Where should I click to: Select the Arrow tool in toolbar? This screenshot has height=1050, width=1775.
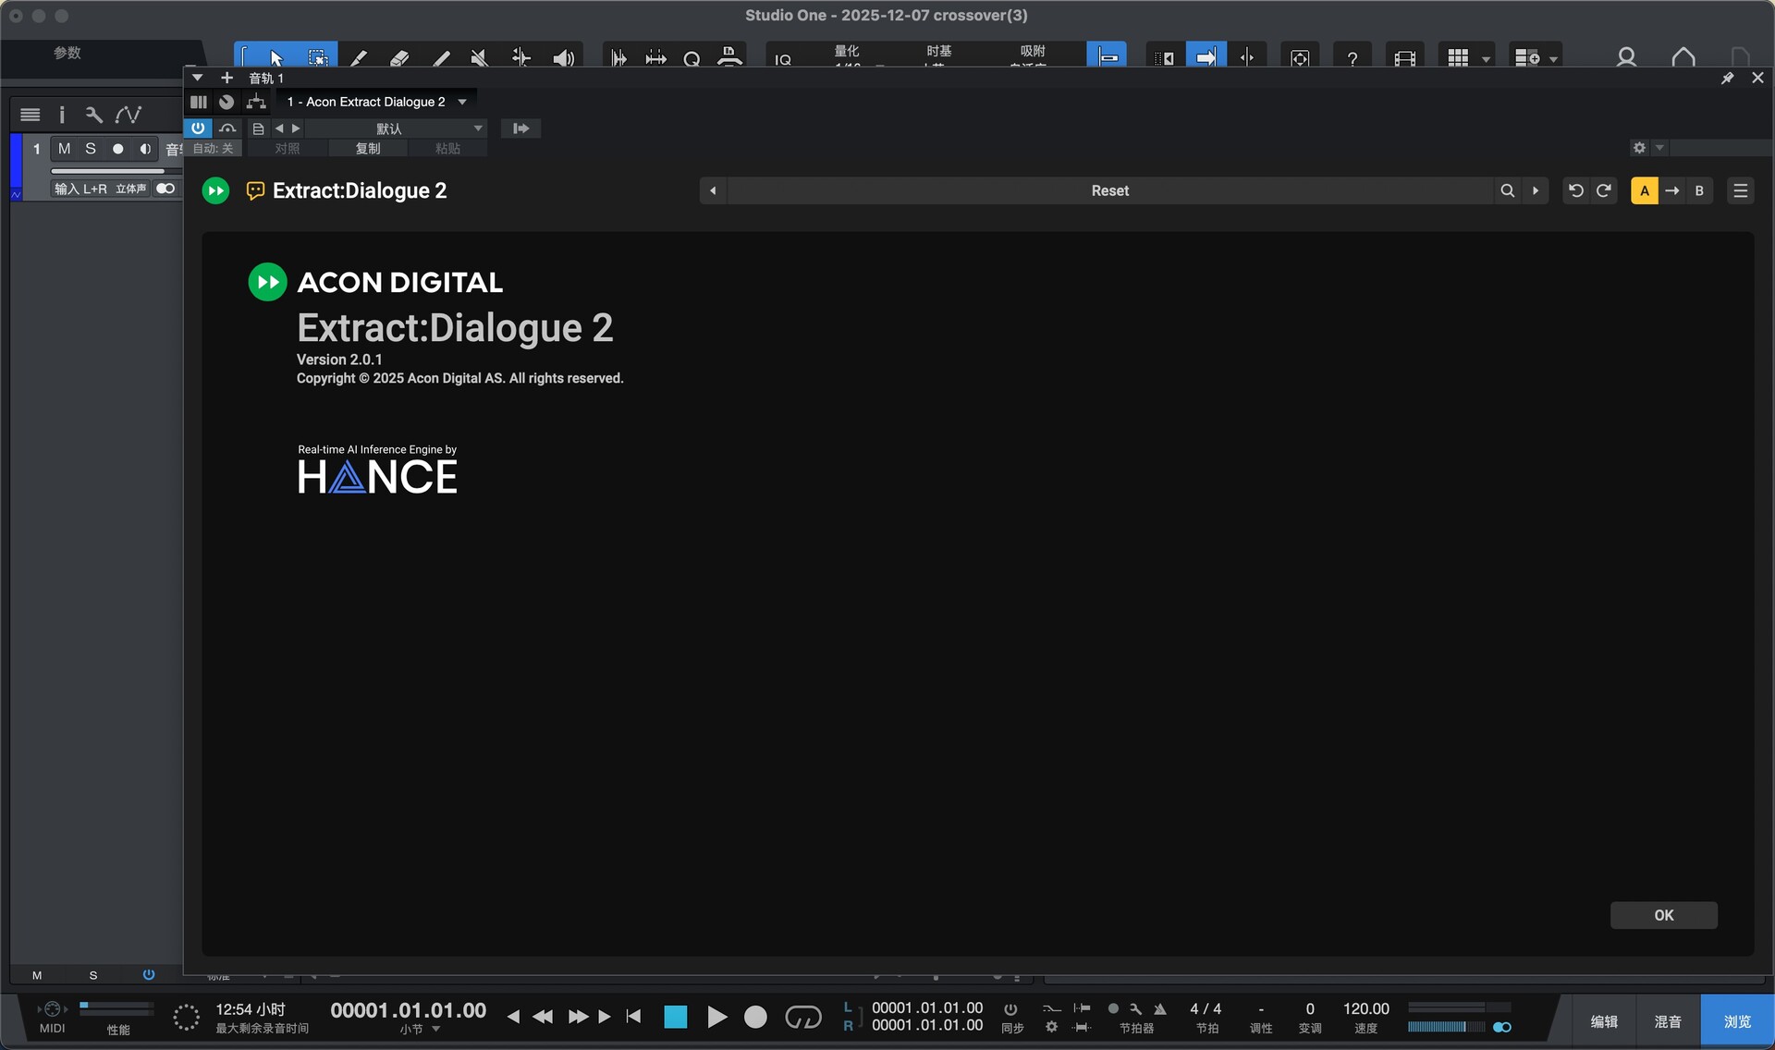(x=275, y=57)
